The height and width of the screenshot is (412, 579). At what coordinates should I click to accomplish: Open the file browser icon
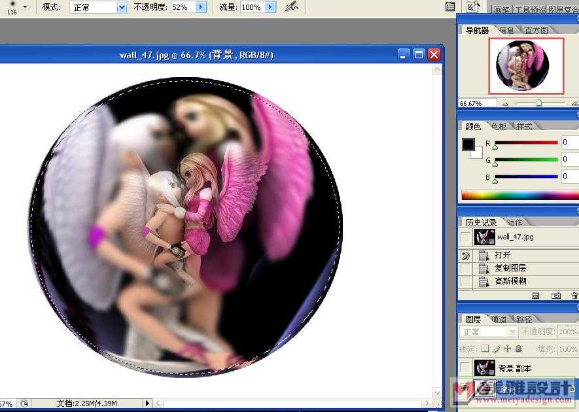(x=472, y=7)
